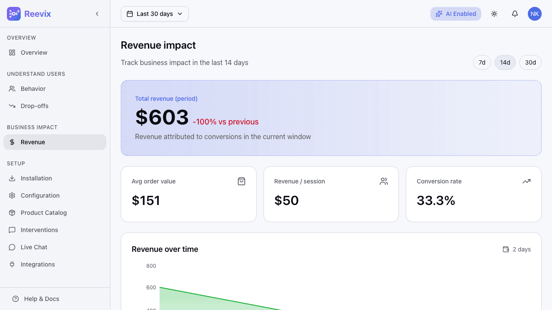Enable the 7d time range
This screenshot has height=310, width=552.
click(x=482, y=62)
